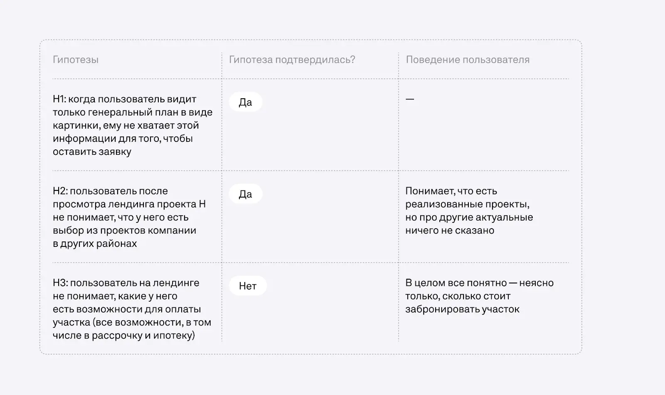Click the "Гипотезы" column header
665x395 pixels.
(76, 60)
